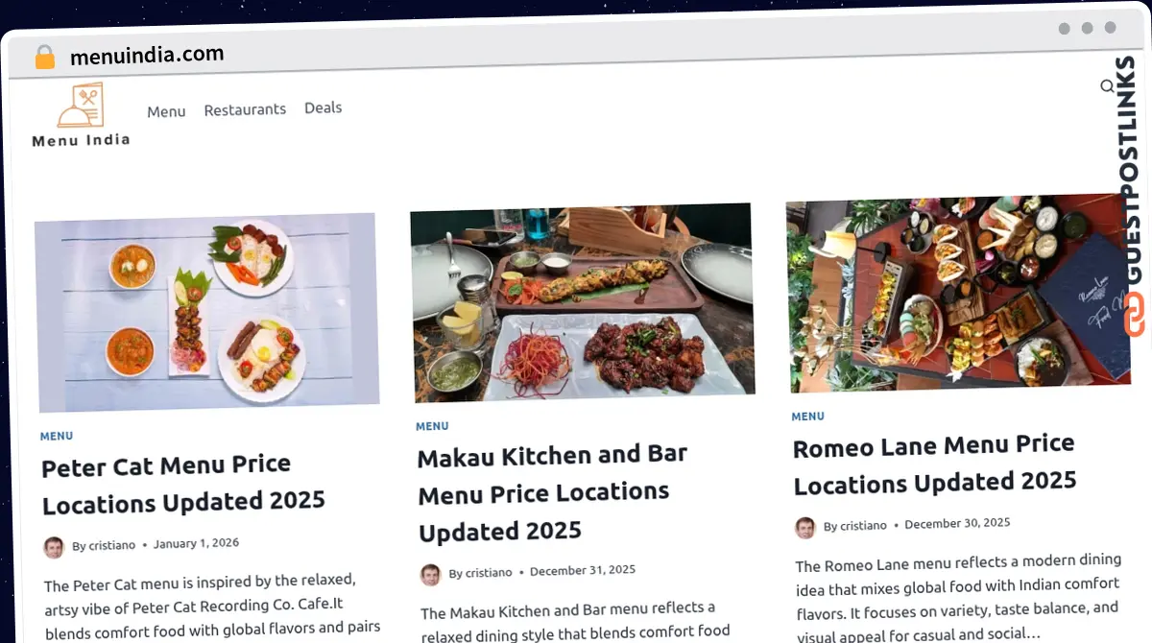Open the Peter Cat Menu Price article title
Image resolution: width=1152 pixels, height=643 pixels.
(x=183, y=485)
